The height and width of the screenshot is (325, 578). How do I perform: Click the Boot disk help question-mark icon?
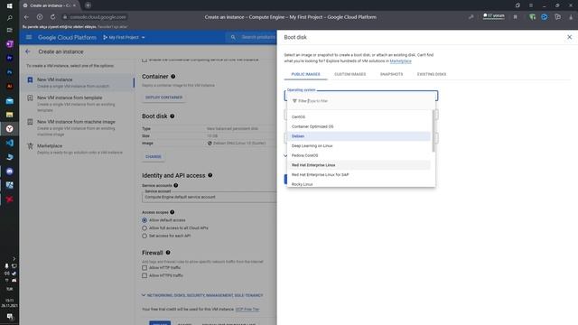[172, 116]
